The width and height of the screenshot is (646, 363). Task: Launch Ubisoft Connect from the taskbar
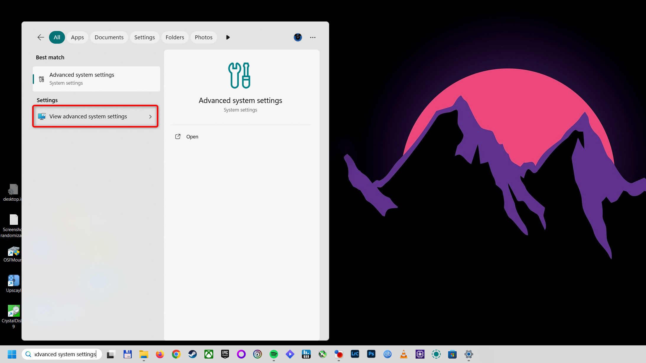pyautogui.click(x=258, y=354)
